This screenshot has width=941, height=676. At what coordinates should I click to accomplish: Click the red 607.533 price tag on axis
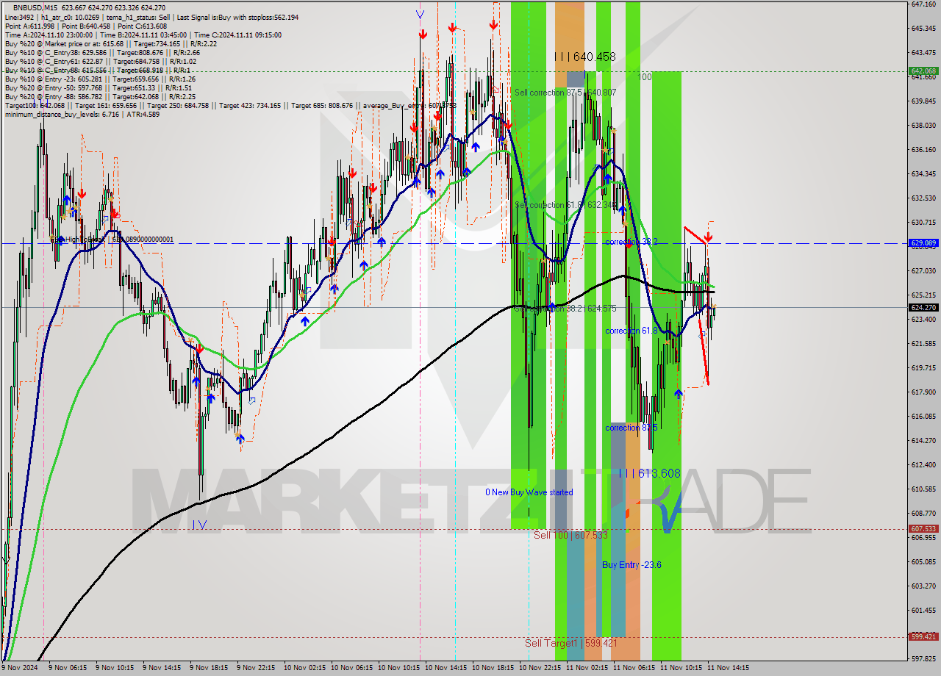pyautogui.click(x=923, y=529)
